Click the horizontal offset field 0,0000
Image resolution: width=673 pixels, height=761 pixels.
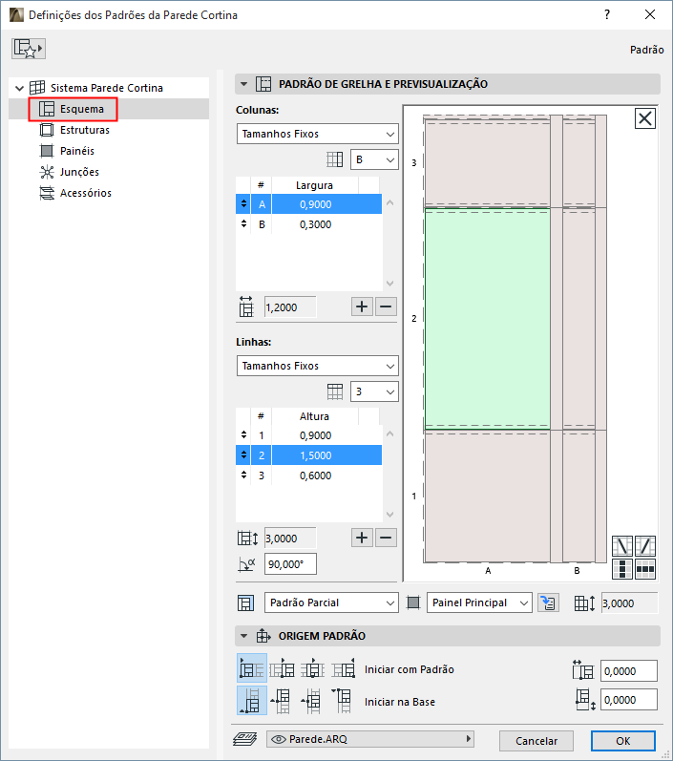[x=629, y=671]
